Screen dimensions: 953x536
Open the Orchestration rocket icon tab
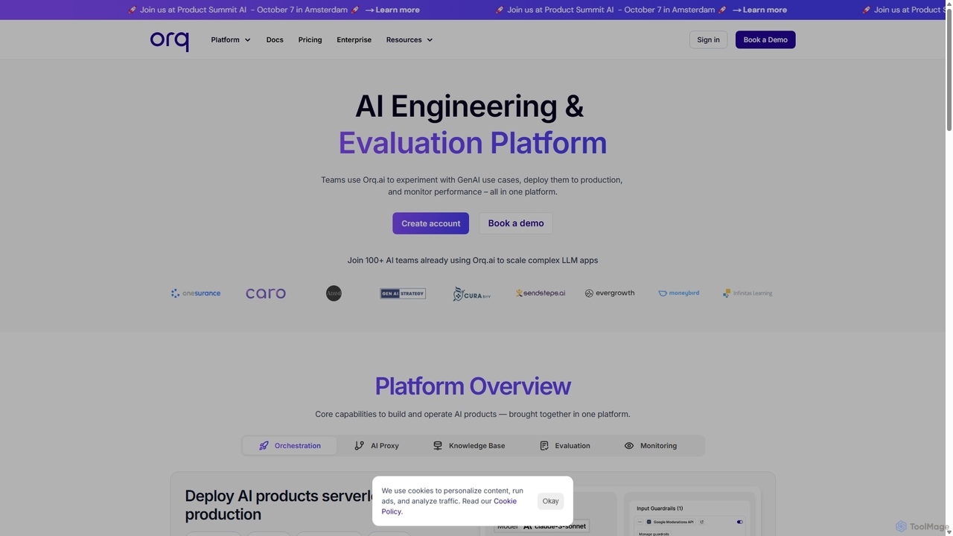pos(264,446)
